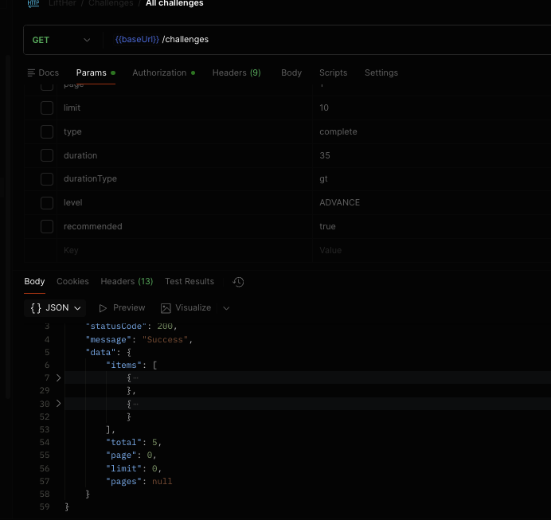551x520 pixels.
Task: Click the Visualize chart icon
Action: point(166,308)
